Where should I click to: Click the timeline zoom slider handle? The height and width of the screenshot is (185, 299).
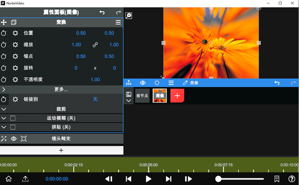click(218, 179)
